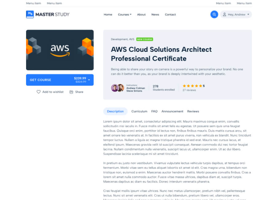
Task: Open the Contact menu item
Action: (x=170, y=14)
